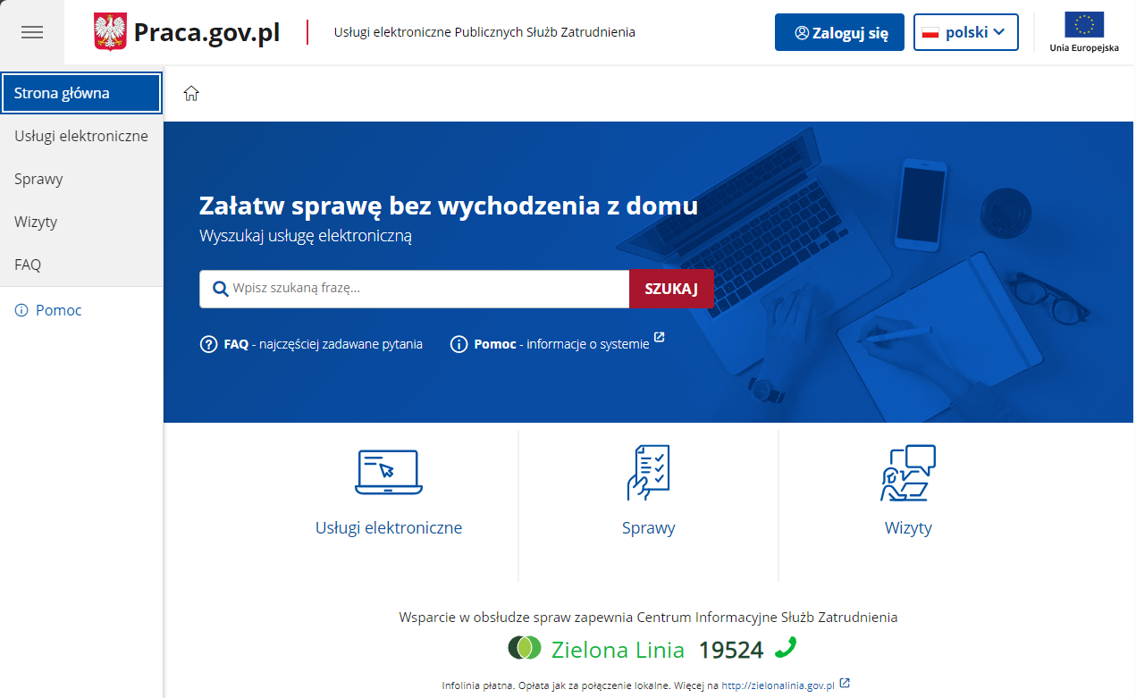
Task: Open Usługi elektroniczne in the sidebar
Action: [81, 136]
